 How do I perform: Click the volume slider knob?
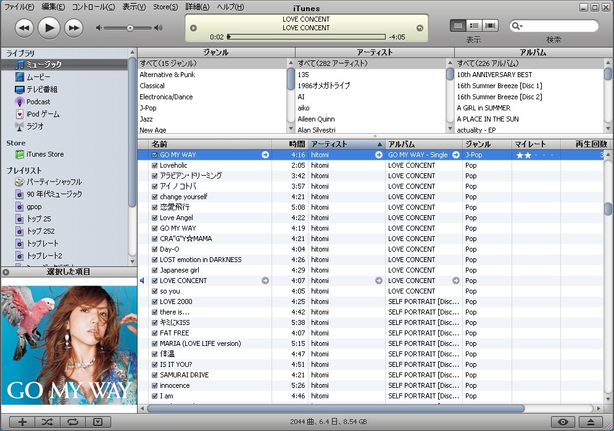point(130,28)
